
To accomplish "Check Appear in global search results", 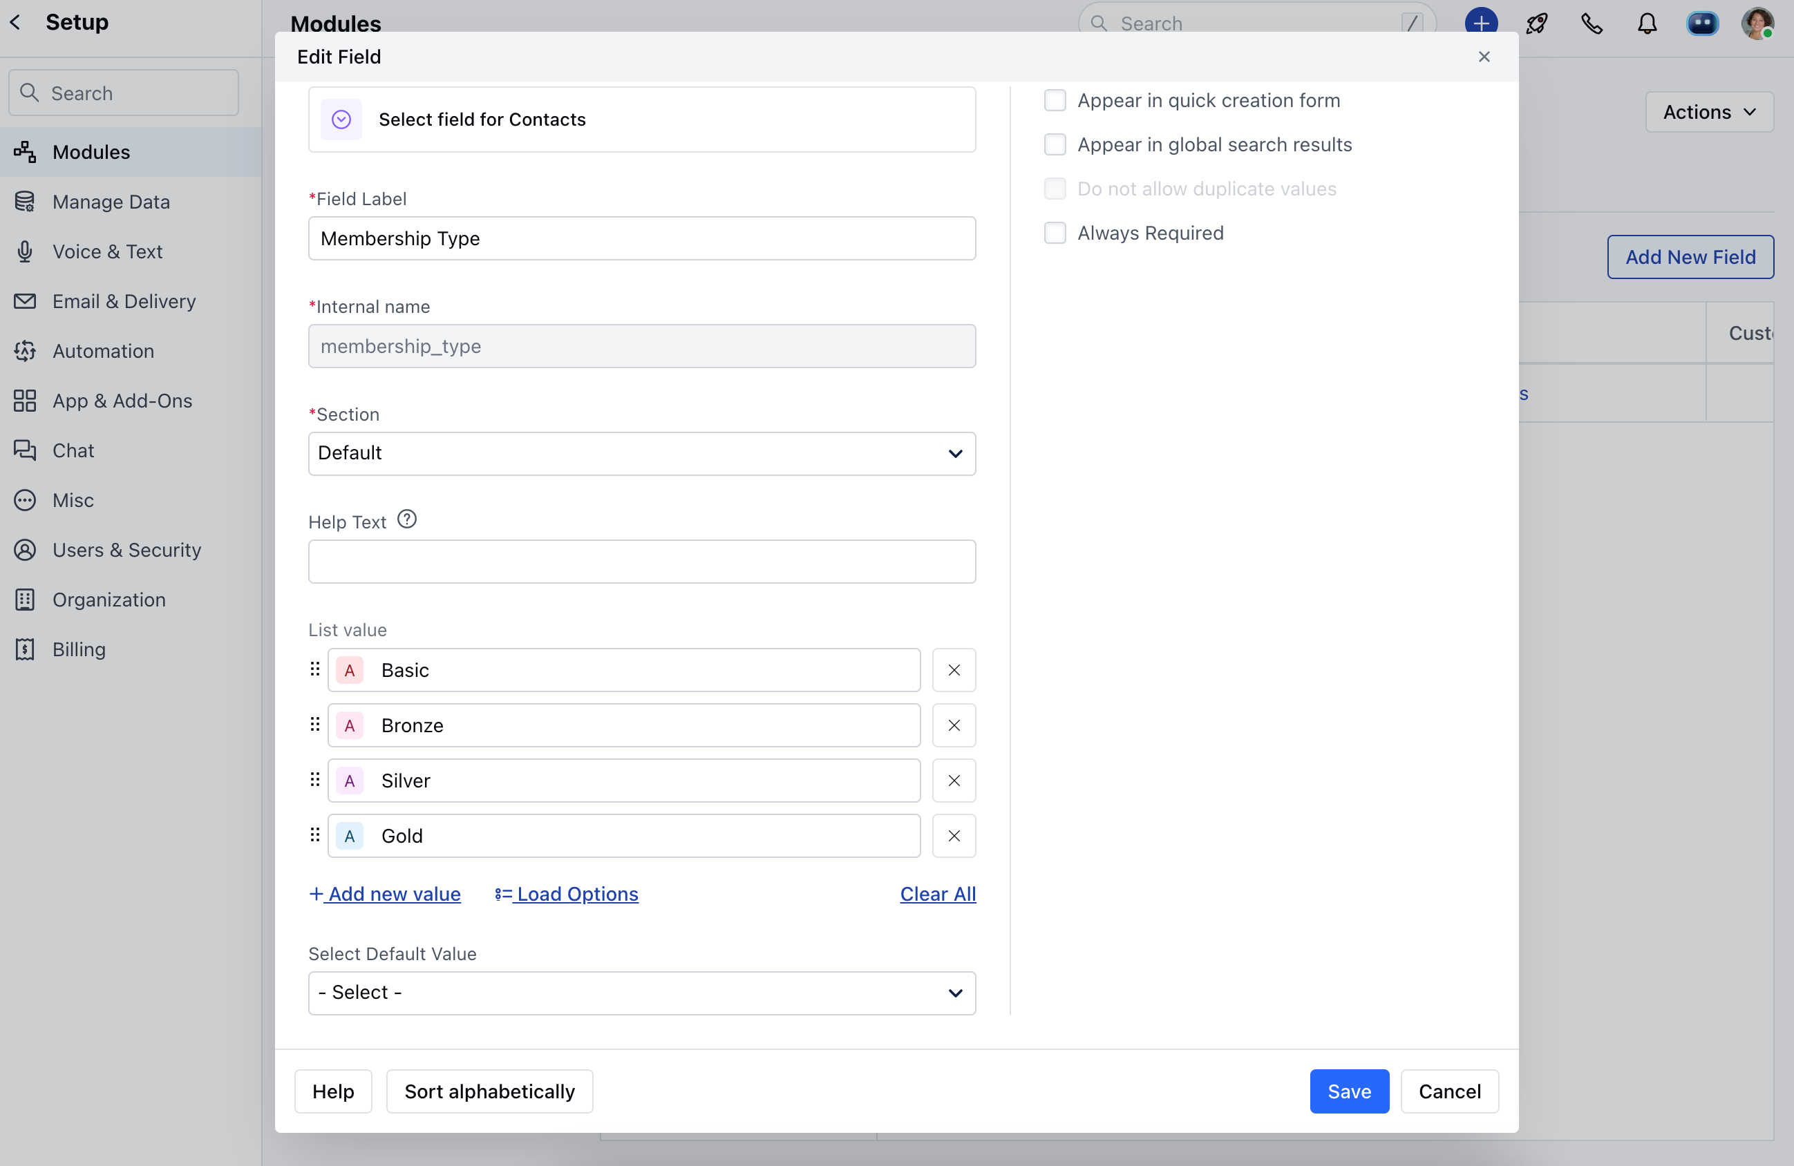I will (1055, 144).
